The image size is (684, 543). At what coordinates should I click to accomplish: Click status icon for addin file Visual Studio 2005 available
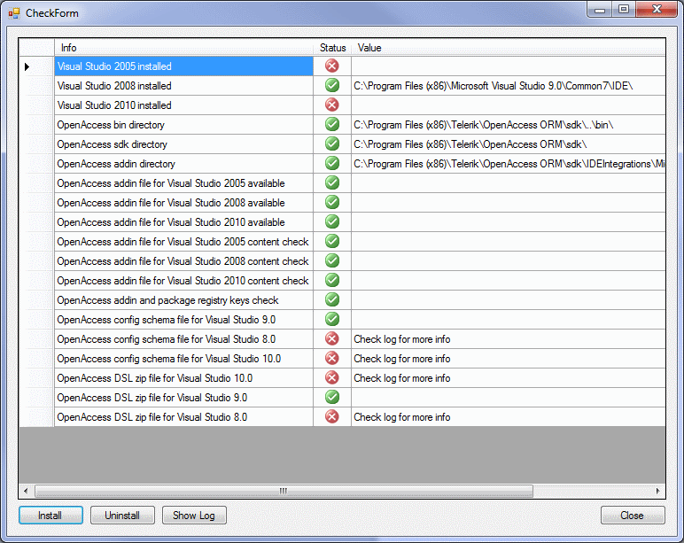pyautogui.click(x=332, y=182)
